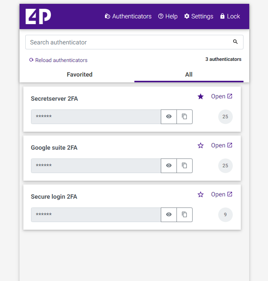Copy the Secure login 2FA code
Viewport: 268px width, 281px height.
pyautogui.click(x=185, y=215)
